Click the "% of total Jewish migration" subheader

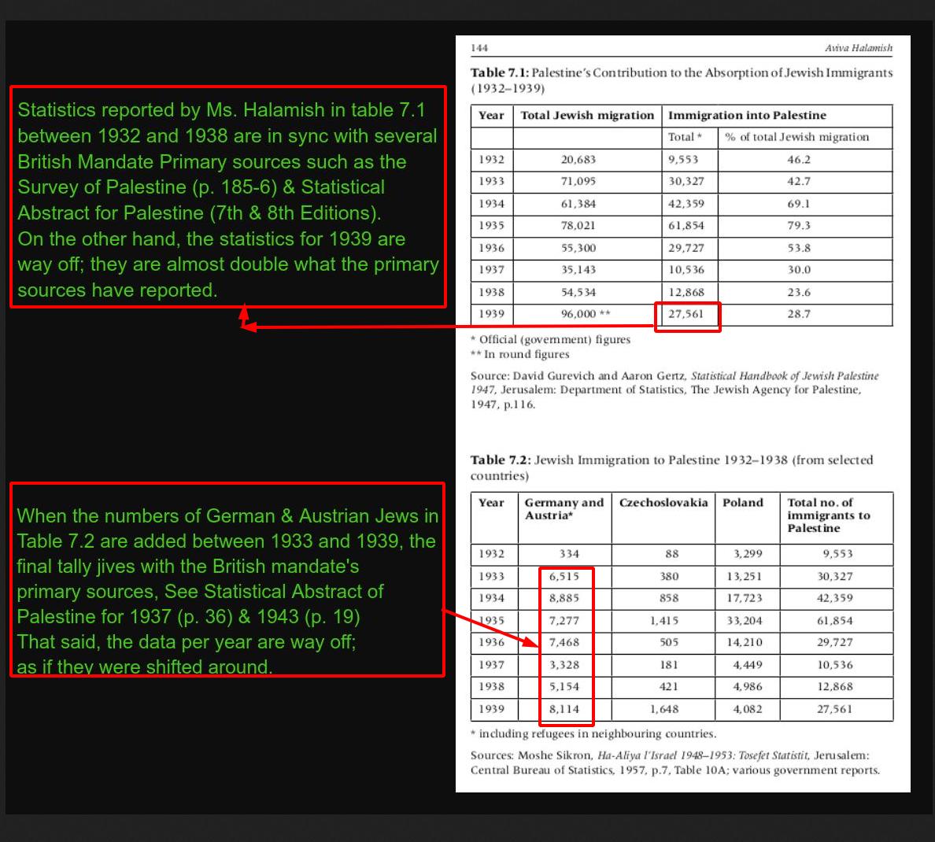796,138
